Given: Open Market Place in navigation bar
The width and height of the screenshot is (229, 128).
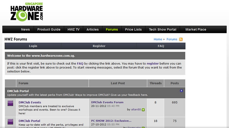Looking at the screenshot, I should [x=196, y=30].
